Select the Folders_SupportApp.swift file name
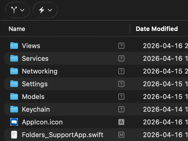The image size is (188, 141). coord(62,135)
